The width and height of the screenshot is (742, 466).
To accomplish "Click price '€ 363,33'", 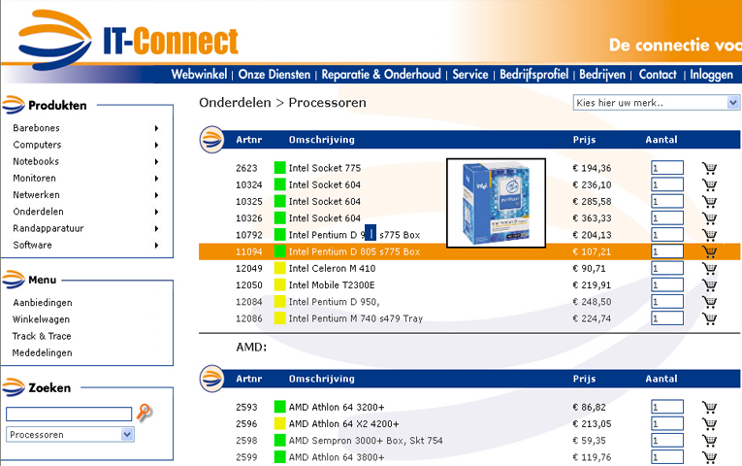I will pyautogui.click(x=592, y=218).
